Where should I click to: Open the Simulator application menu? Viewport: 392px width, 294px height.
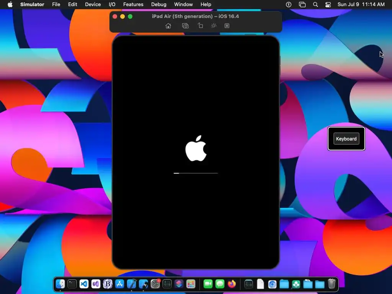tap(32, 5)
